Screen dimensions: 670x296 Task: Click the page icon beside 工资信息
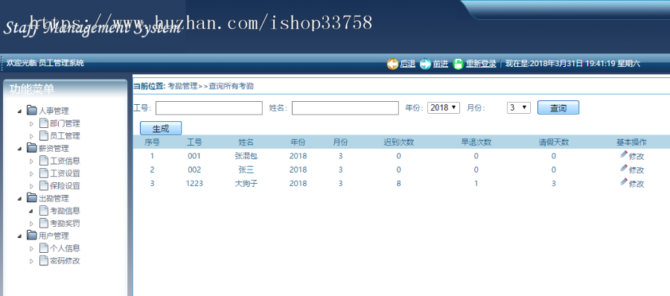(44, 161)
